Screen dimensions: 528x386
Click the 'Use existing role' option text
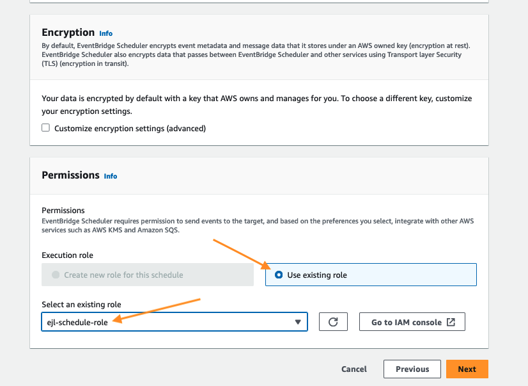tap(317, 275)
